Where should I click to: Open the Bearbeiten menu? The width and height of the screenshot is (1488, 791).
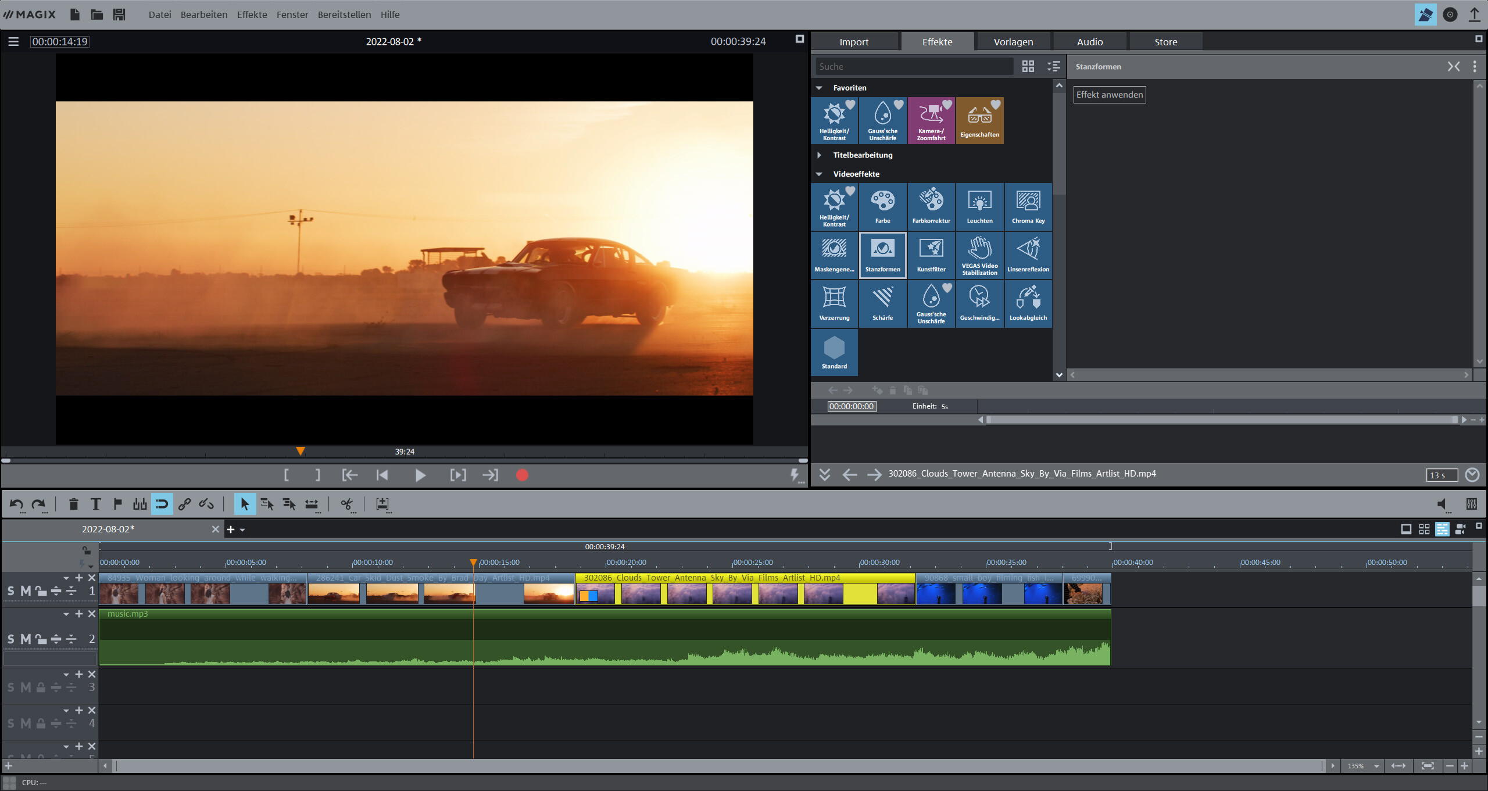click(204, 15)
